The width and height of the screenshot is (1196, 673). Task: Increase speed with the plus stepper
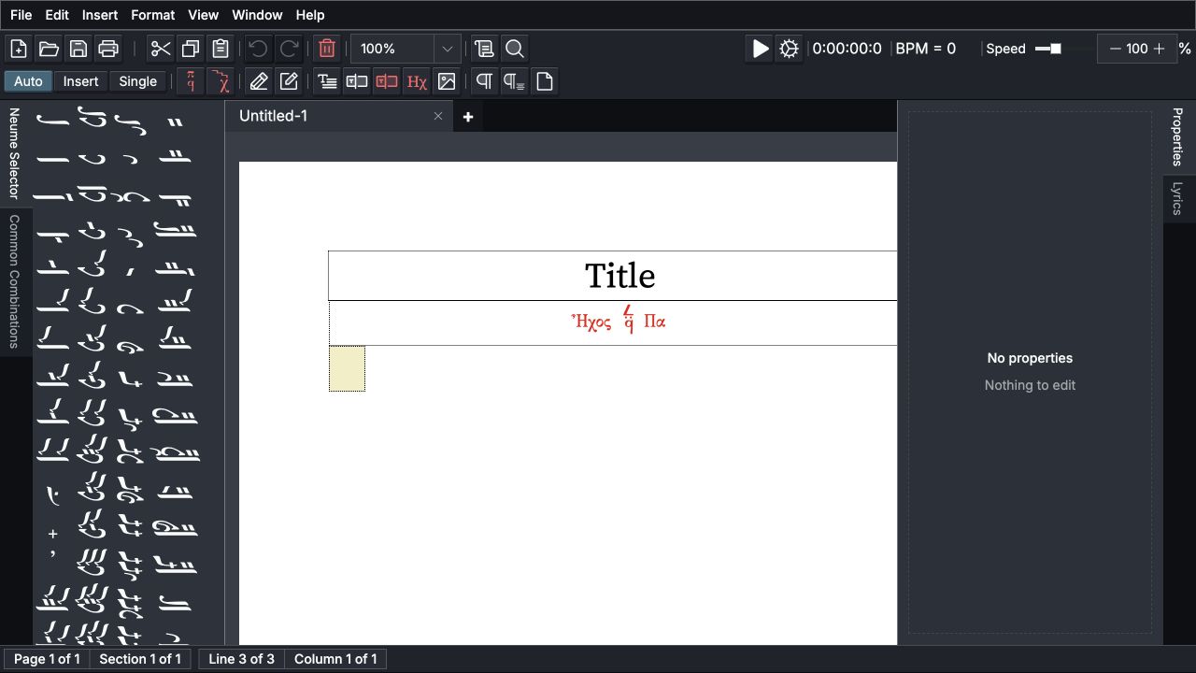click(x=1160, y=49)
